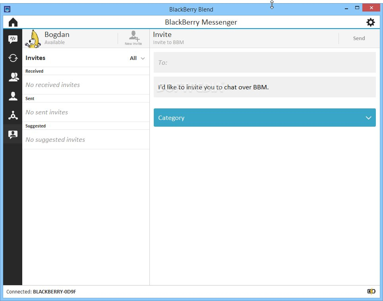
Task: Click the New Invite button
Action: coord(133,38)
